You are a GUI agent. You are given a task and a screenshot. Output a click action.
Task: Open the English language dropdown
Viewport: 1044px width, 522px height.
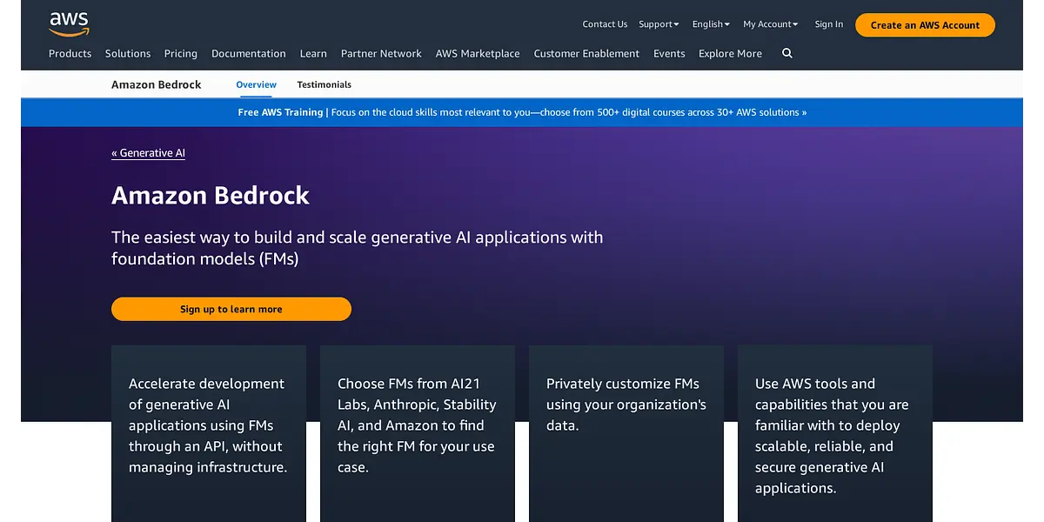pyautogui.click(x=711, y=24)
